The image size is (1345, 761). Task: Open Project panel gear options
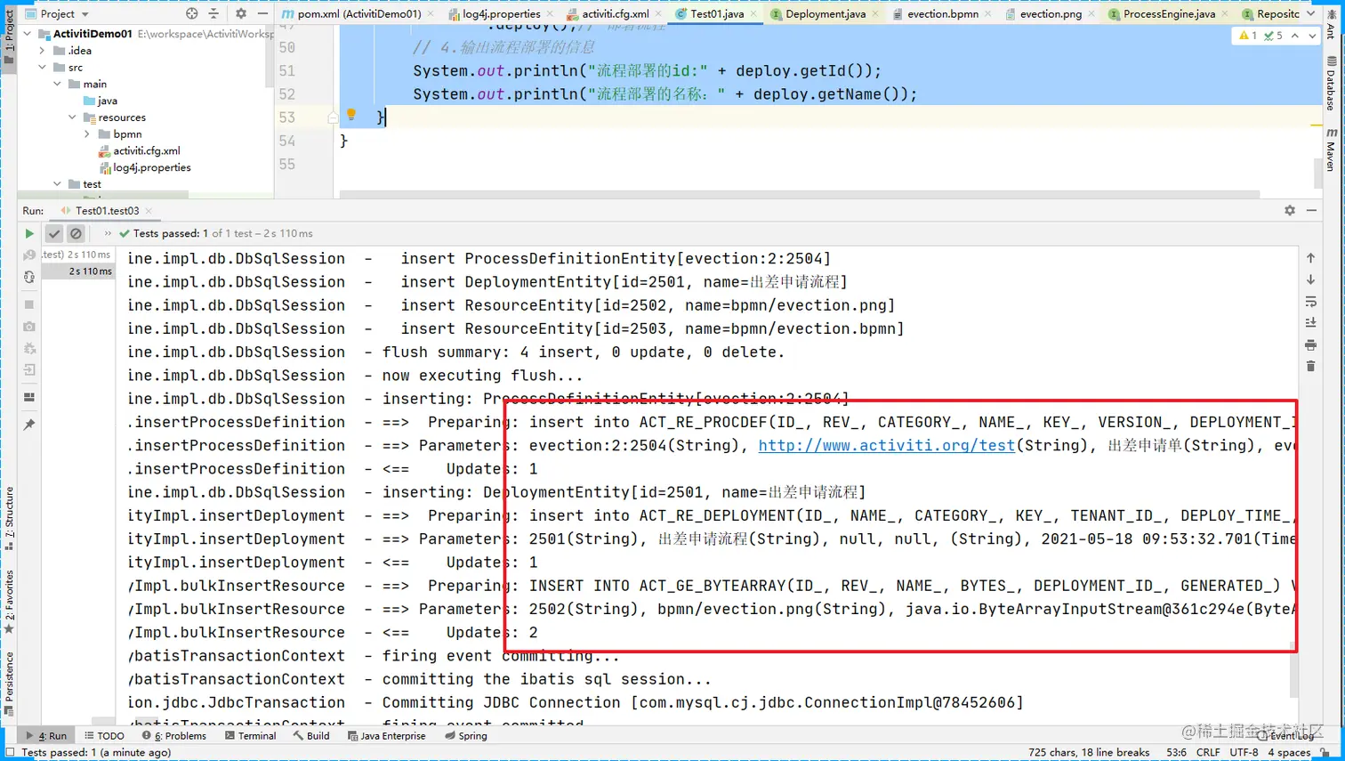coord(241,14)
